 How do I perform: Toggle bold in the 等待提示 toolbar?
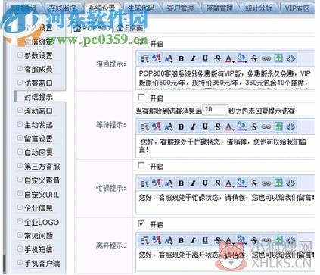point(181,127)
